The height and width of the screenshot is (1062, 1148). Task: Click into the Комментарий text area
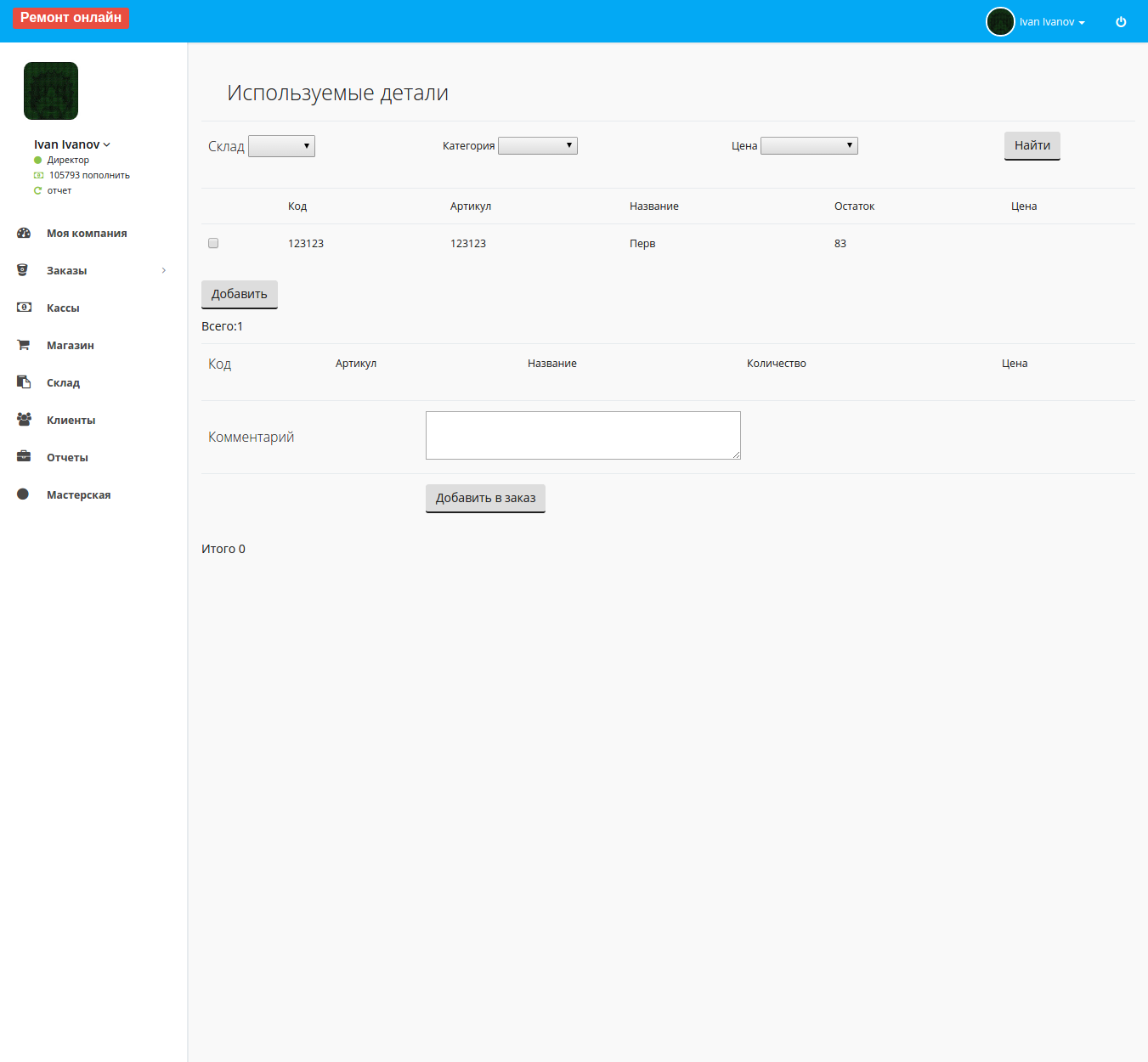(583, 435)
